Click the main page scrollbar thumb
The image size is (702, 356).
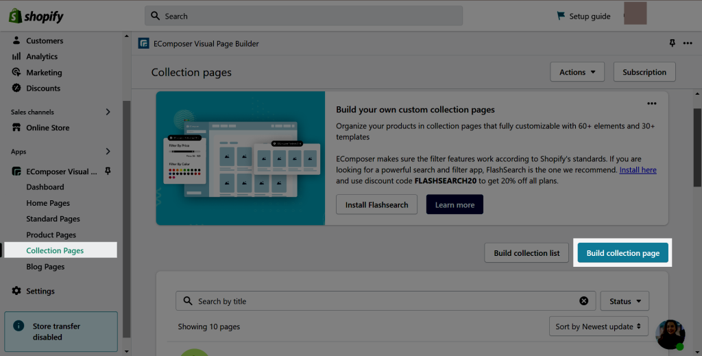(697, 147)
